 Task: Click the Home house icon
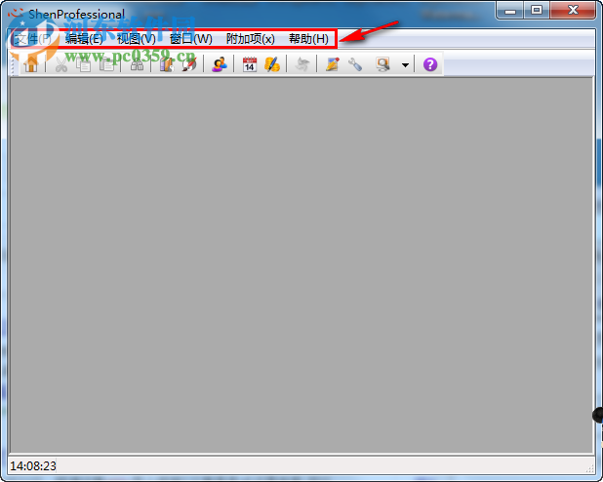[31, 64]
